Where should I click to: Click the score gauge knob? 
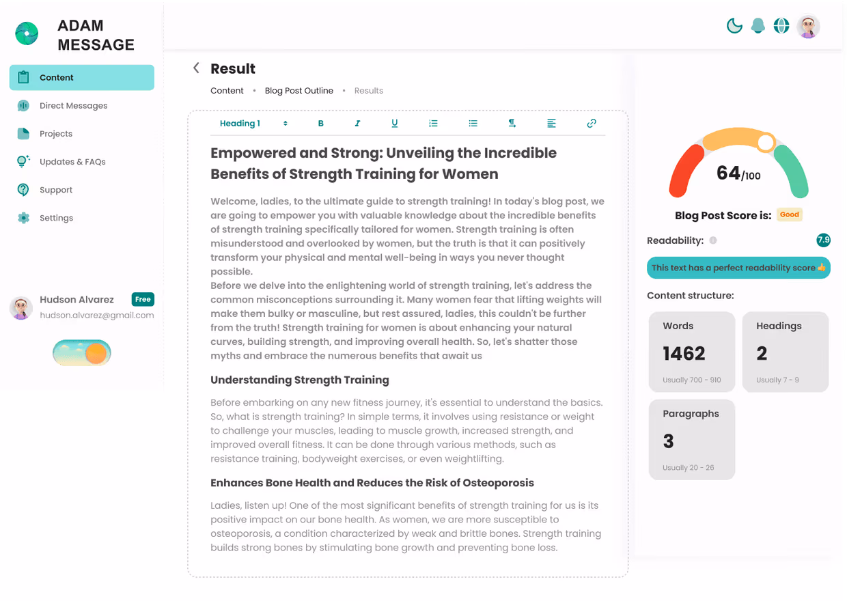pos(766,142)
